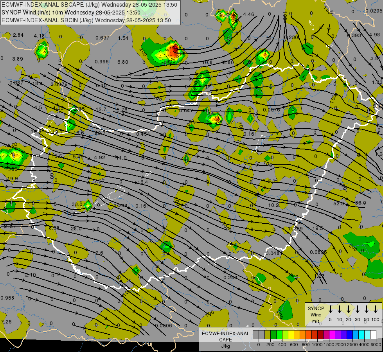The height and width of the screenshot is (352, 383).
Task: Click the 4000 tick label on colour scale
Action: pyautogui.click(x=364, y=345)
